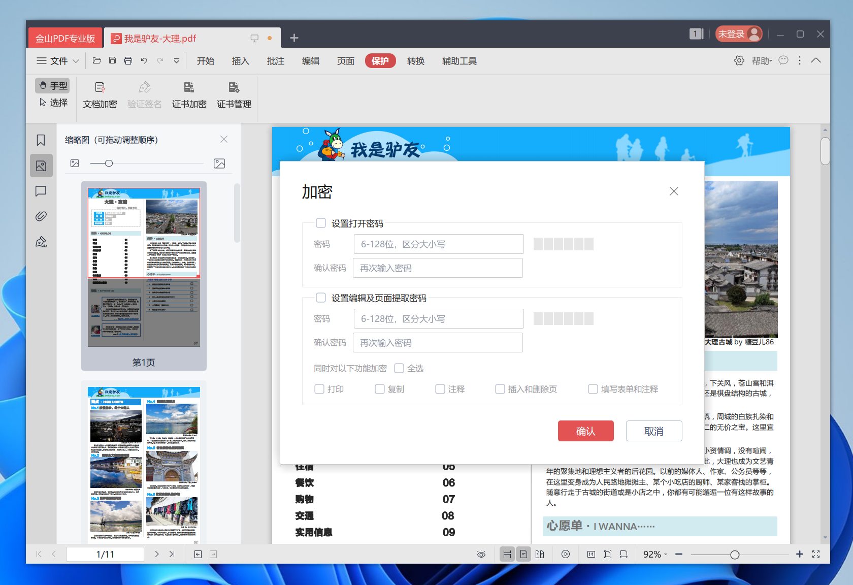Open the 页面 ribbon tab
This screenshot has width=853, height=585.
346,61
